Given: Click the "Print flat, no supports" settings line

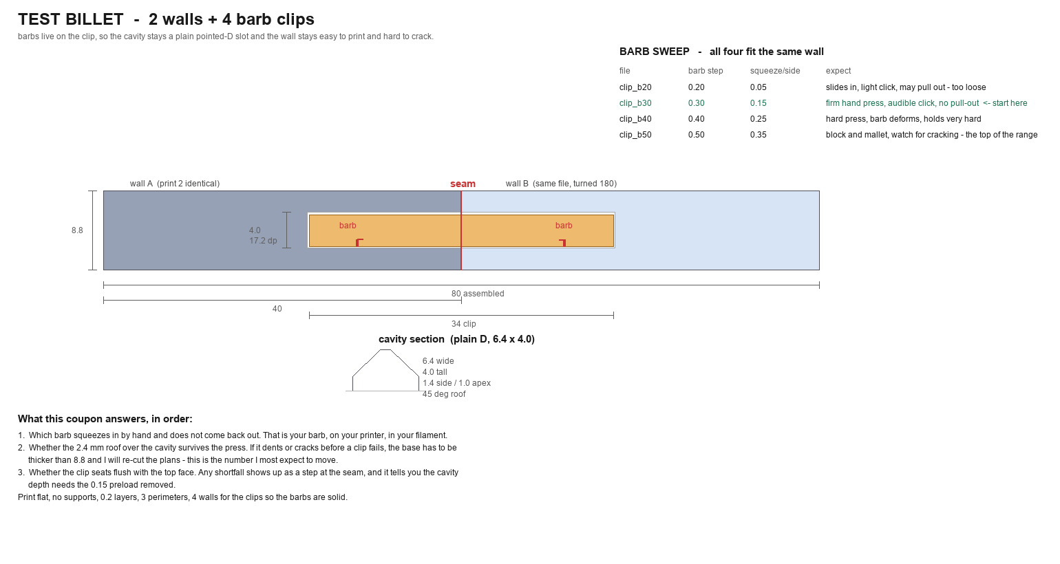Looking at the screenshot, I should (182, 497).
